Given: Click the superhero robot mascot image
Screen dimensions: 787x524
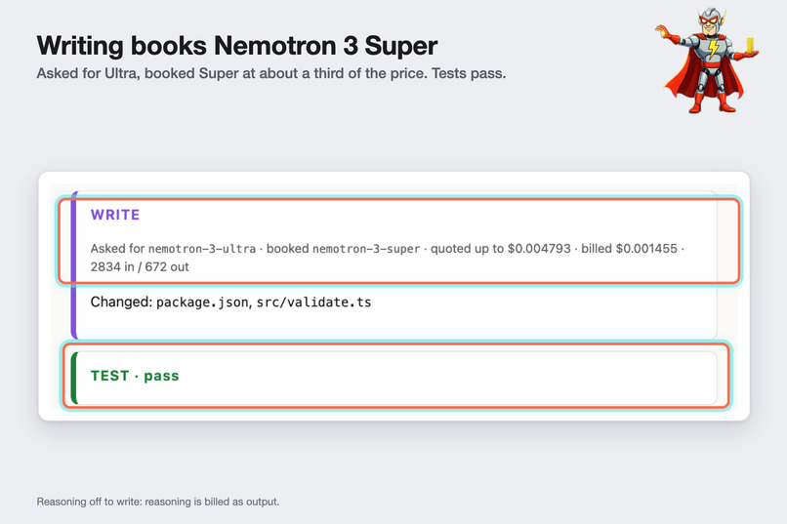Looking at the screenshot, I should (707, 60).
